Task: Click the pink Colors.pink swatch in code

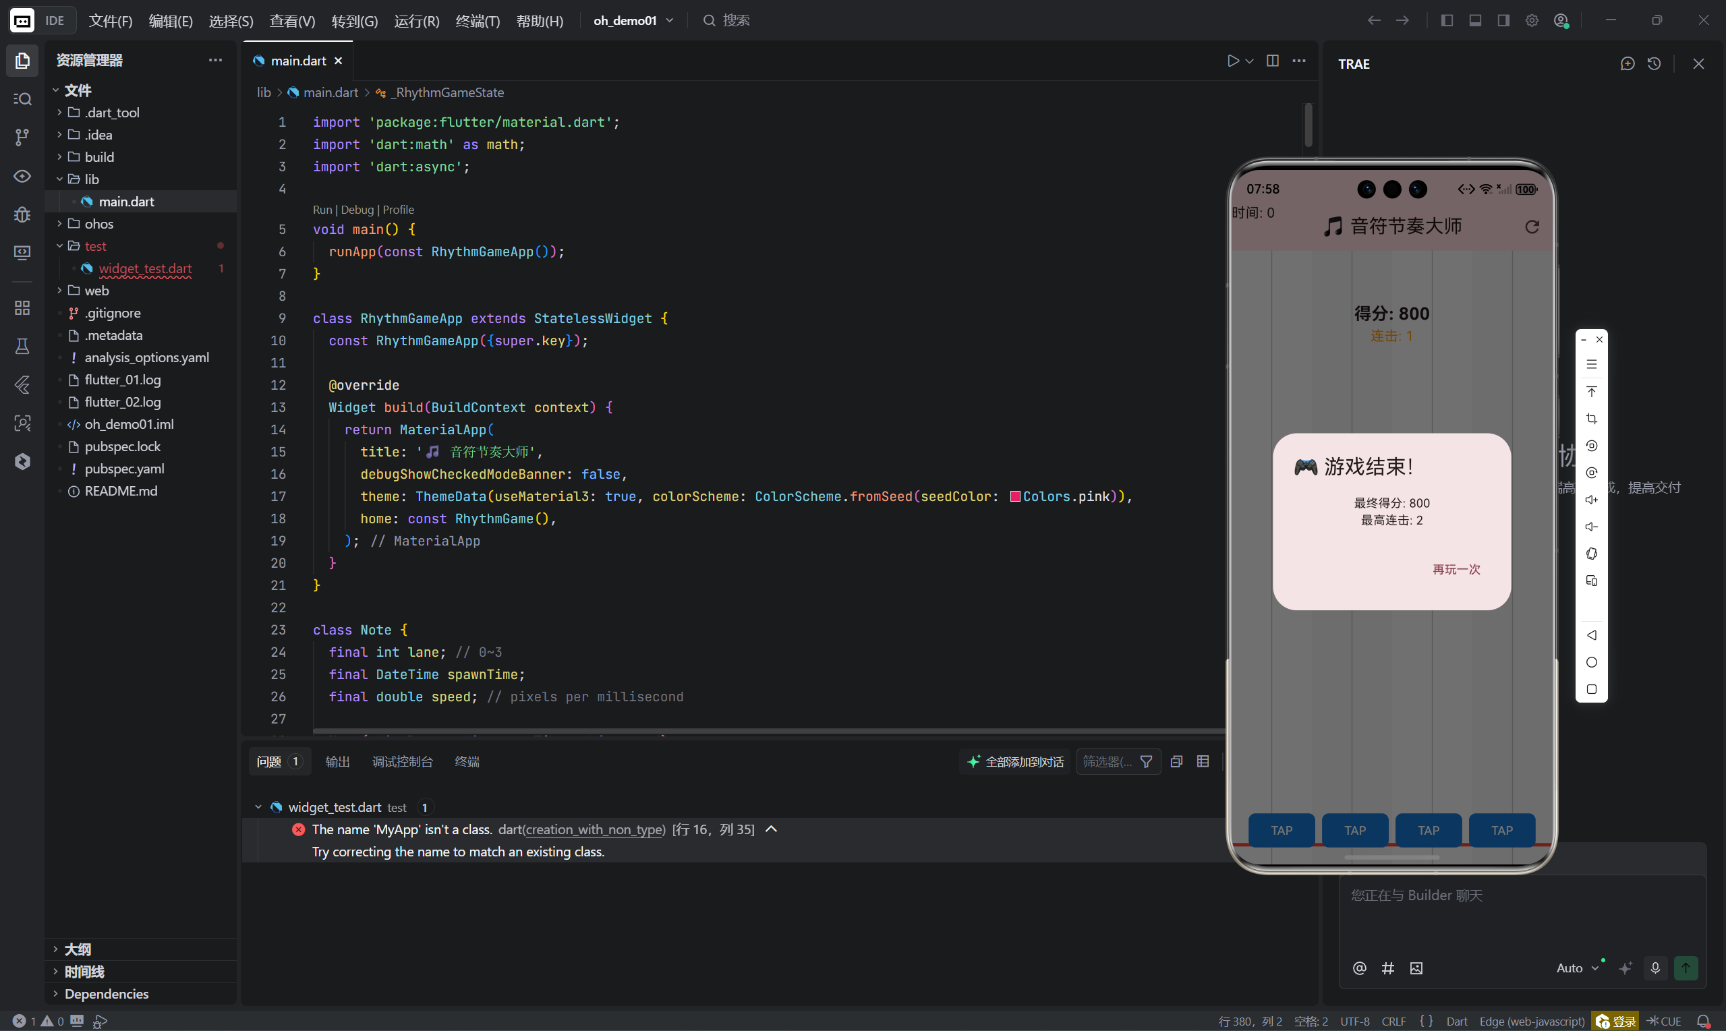Action: click(1014, 496)
